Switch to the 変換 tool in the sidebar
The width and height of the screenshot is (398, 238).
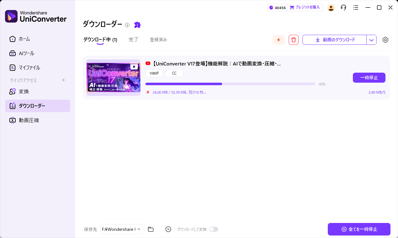click(24, 91)
